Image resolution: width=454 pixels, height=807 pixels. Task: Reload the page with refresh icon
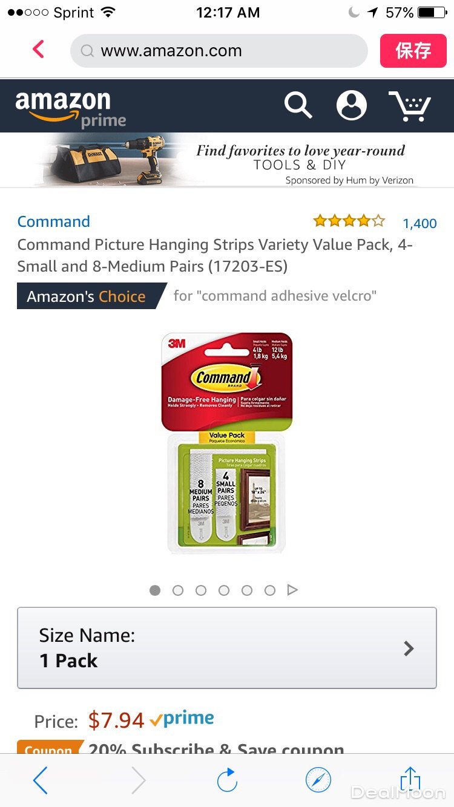pyautogui.click(x=227, y=780)
